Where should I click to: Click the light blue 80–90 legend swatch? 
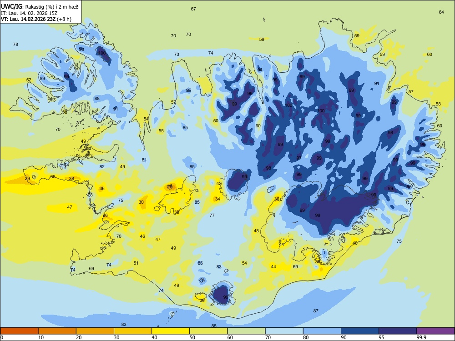pos(322,331)
